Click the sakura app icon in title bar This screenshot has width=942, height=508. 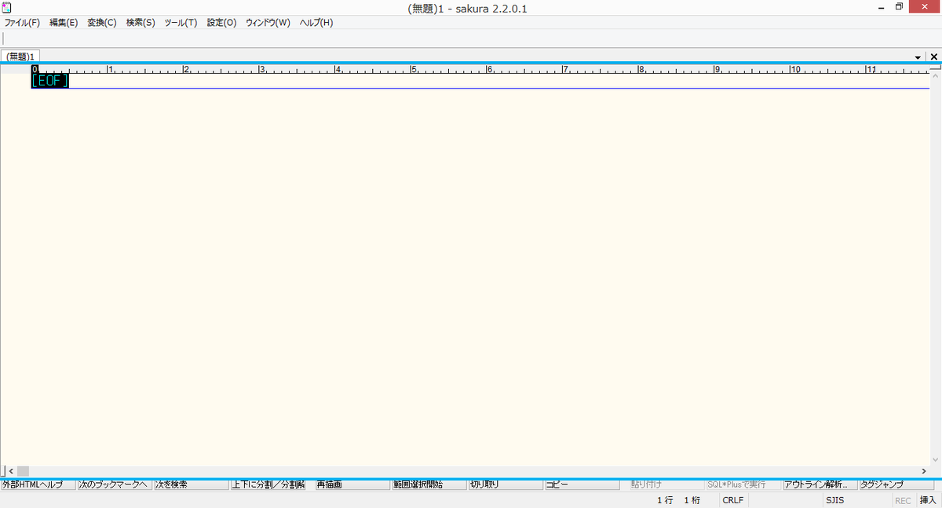pyautogui.click(x=6, y=7)
